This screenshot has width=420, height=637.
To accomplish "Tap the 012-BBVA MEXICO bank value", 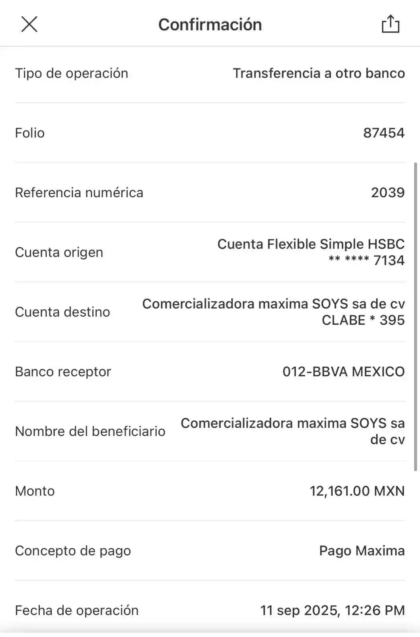I will pos(343,372).
